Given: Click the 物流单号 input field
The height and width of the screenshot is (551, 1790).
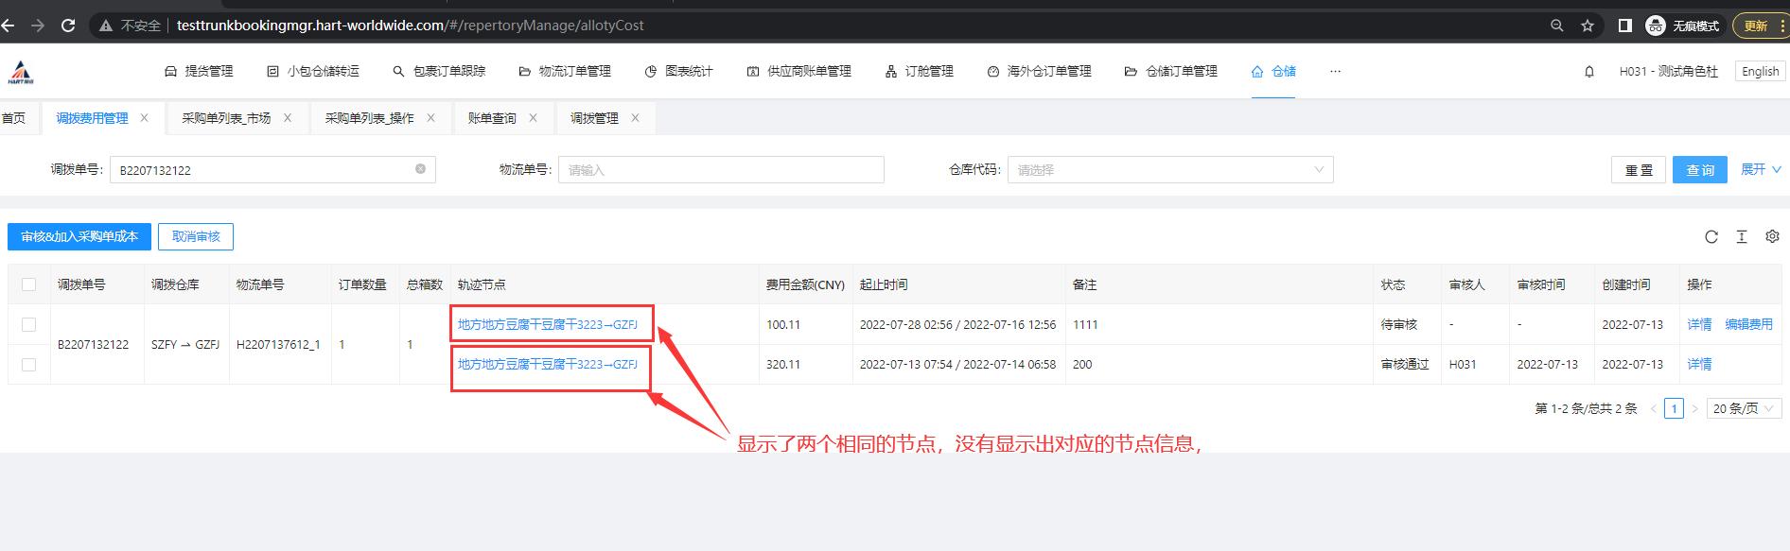Looking at the screenshot, I should [x=720, y=170].
